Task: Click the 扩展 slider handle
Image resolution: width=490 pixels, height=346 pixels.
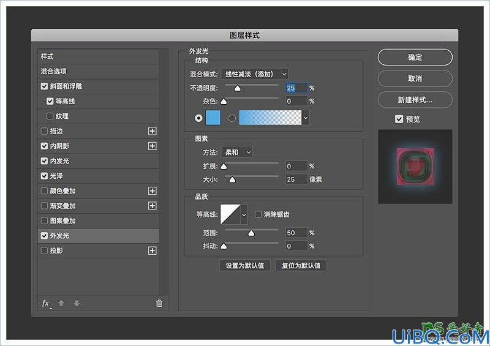Action: pyautogui.click(x=224, y=166)
